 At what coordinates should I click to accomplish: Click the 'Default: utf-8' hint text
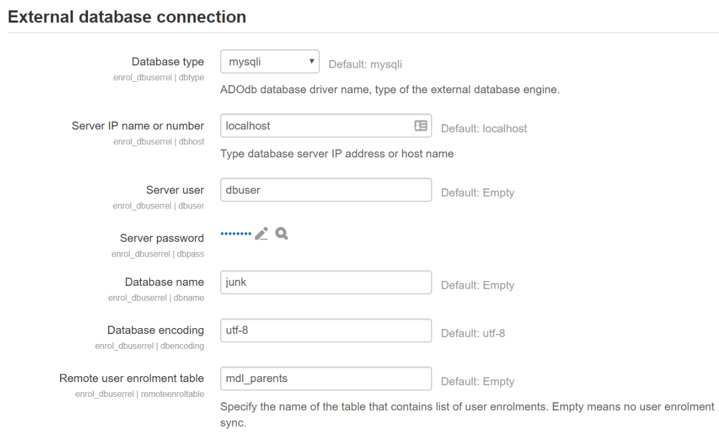coord(473,333)
